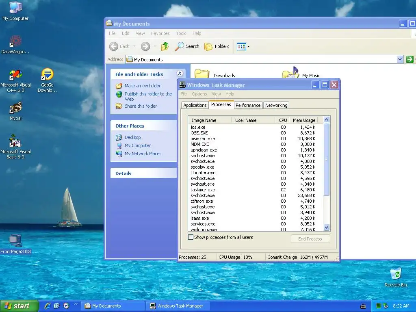Click the process list scrollbar thumb
This screenshot has width=416, height=312.
pos(326,159)
